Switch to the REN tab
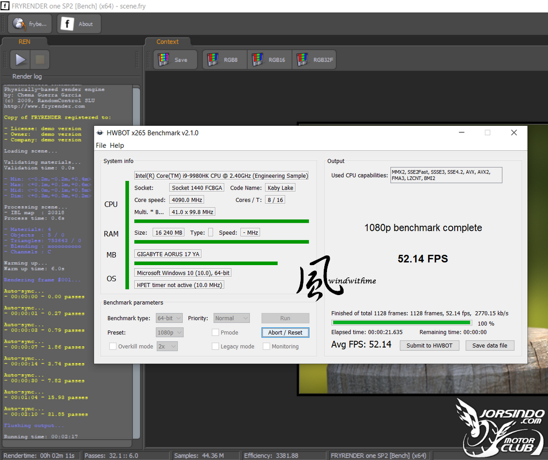 25,42
